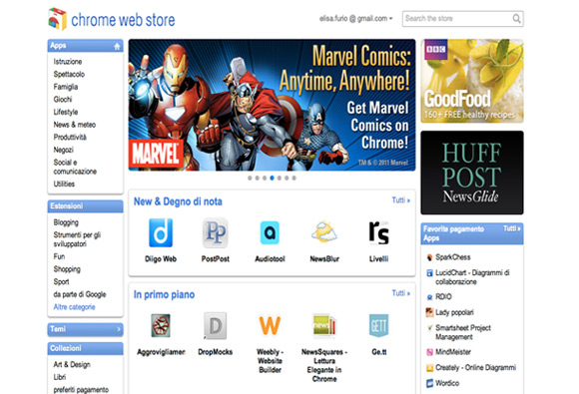
Task: Select the seventh banner carousel dot
Action: pos(293,179)
